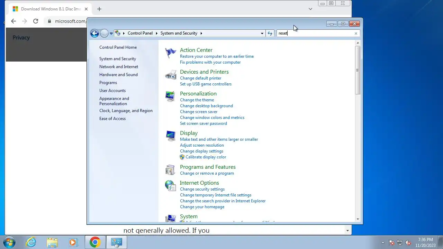Click the Internet Options globe icon
The width and height of the screenshot is (443, 249).
click(170, 186)
